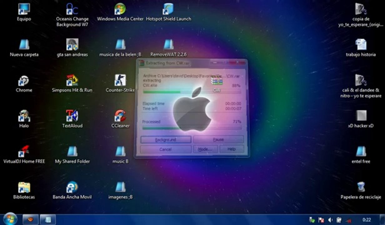Click the Elapsed time label
Screen dimensions: 385x225
click(x=153, y=103)
